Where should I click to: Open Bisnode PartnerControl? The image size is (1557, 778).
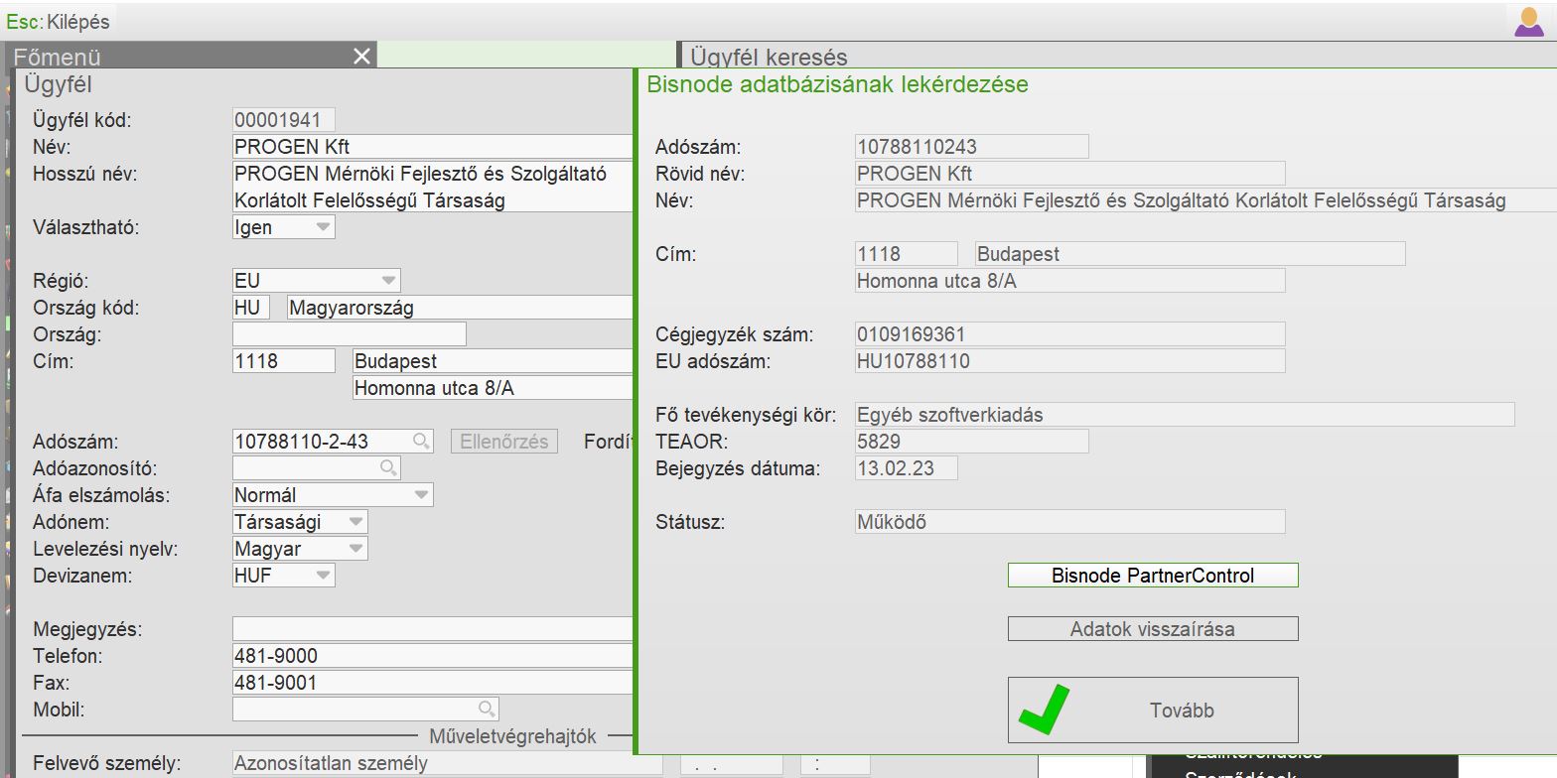(1153, 576)
